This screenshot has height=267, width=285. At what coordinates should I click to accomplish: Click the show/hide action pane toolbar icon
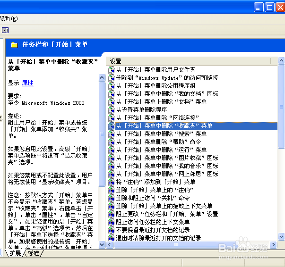[x=5, y=30]
